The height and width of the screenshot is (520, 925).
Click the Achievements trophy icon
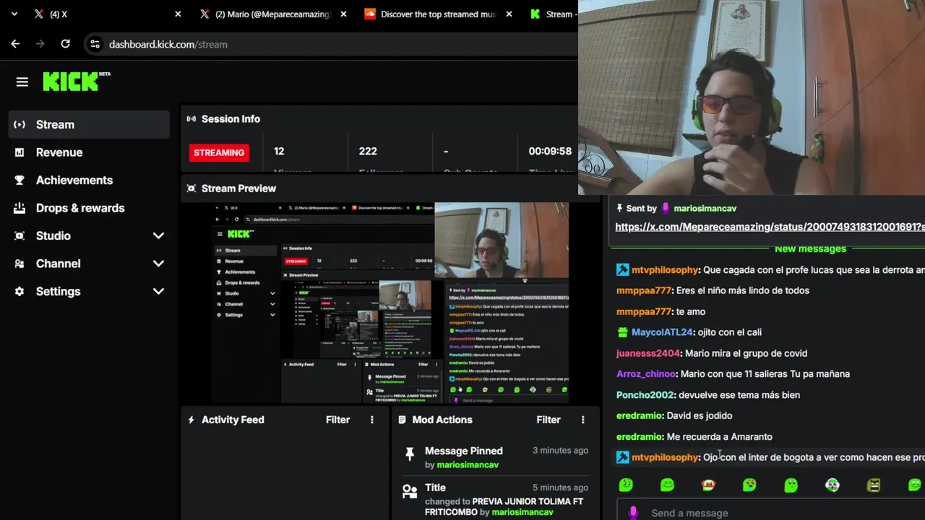click(20, 180)
